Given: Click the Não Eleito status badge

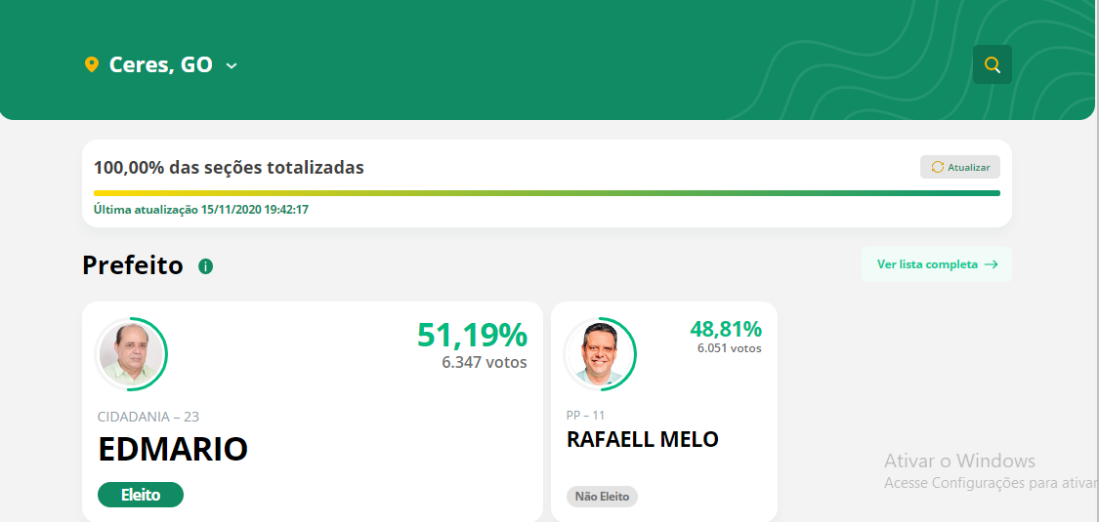Looking at the screenshot, I should click(602, 497).
